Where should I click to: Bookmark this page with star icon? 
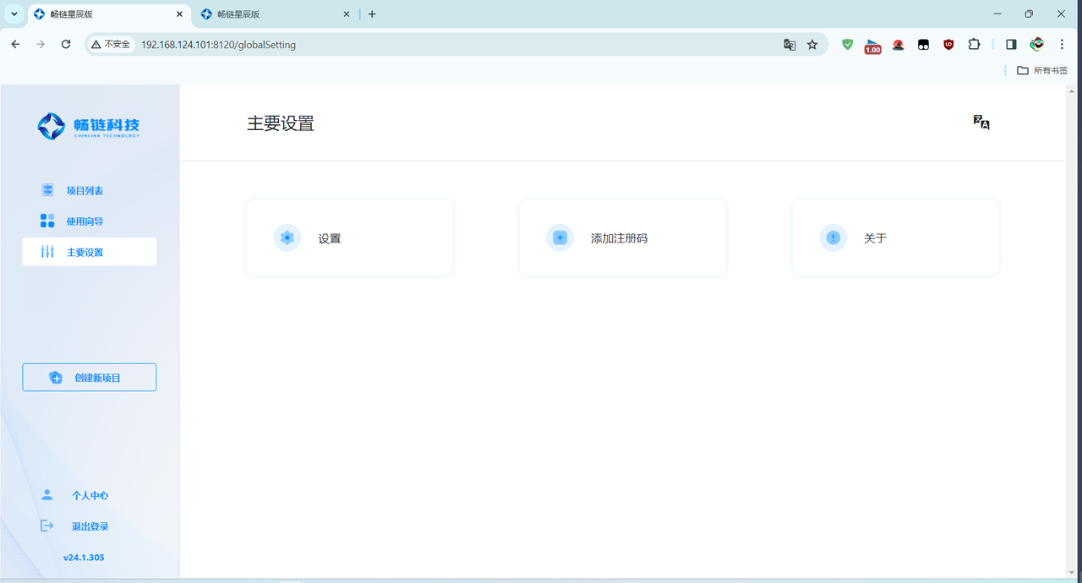(812, 45)
